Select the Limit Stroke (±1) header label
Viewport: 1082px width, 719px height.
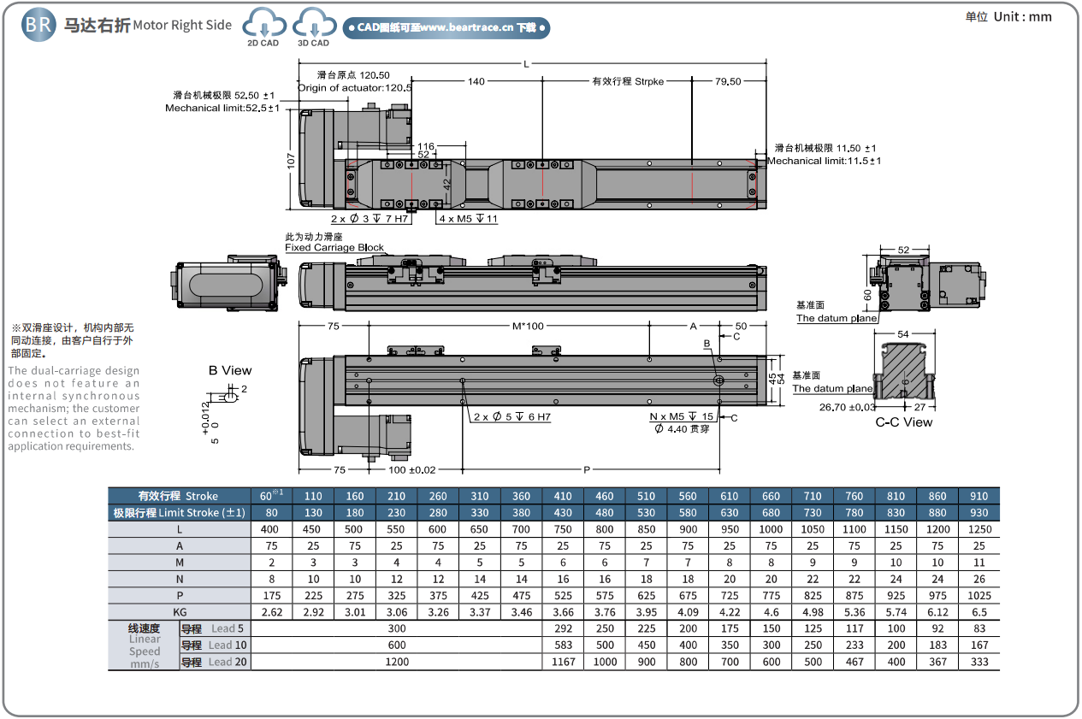[x=179, y=513]
